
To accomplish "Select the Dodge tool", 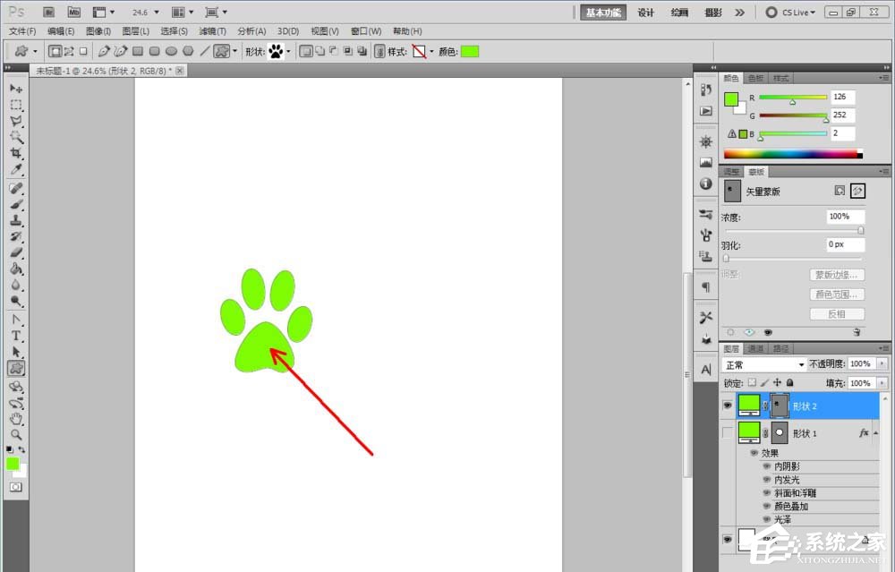I will pos(16,301).
